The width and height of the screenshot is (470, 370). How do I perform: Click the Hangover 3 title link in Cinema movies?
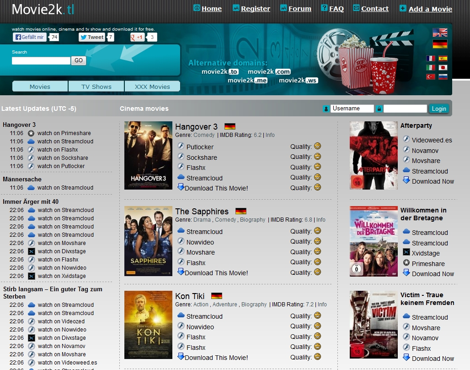coord(196,127)
